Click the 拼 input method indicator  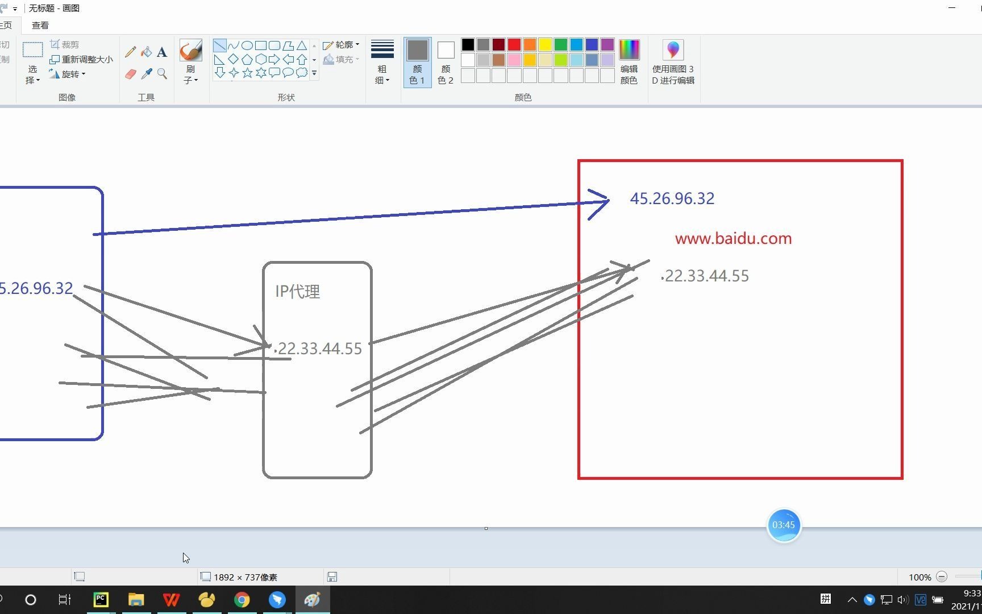click(x=825, y=599)
